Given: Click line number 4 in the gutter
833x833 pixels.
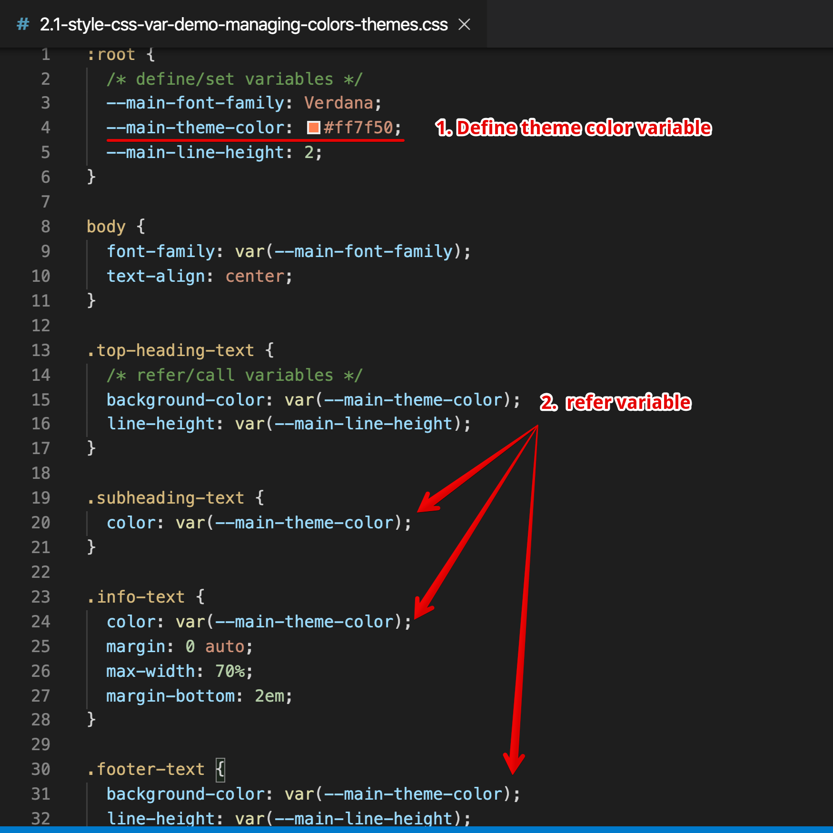Looking at the screenshot, I should pos(45,128).
